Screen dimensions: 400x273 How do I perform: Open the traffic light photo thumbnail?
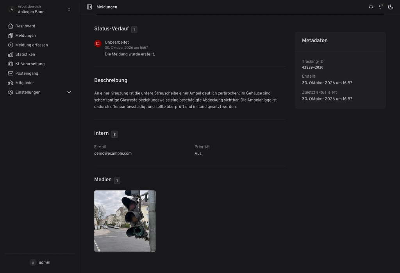click(x=125, y=221)
